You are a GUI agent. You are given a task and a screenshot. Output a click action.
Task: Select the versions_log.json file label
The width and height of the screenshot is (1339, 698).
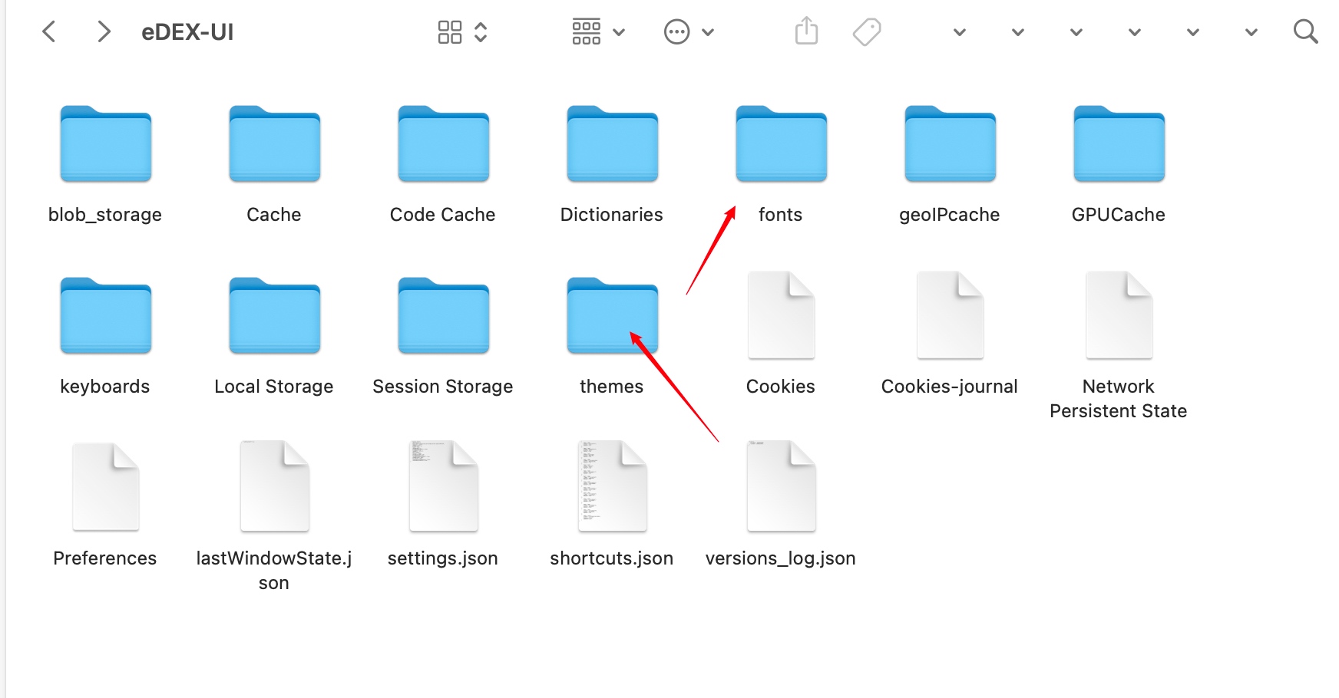tap(781, 558)
